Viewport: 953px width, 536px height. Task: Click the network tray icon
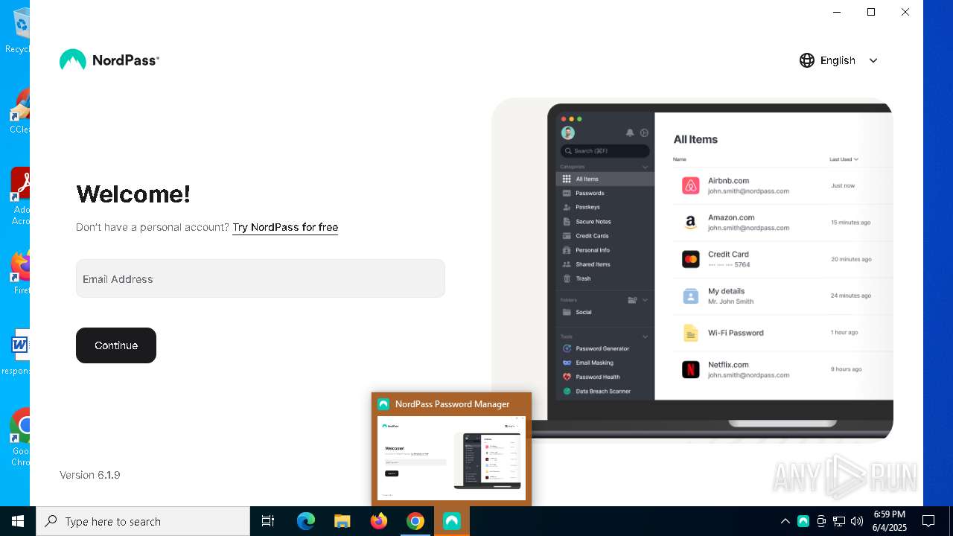839,521
